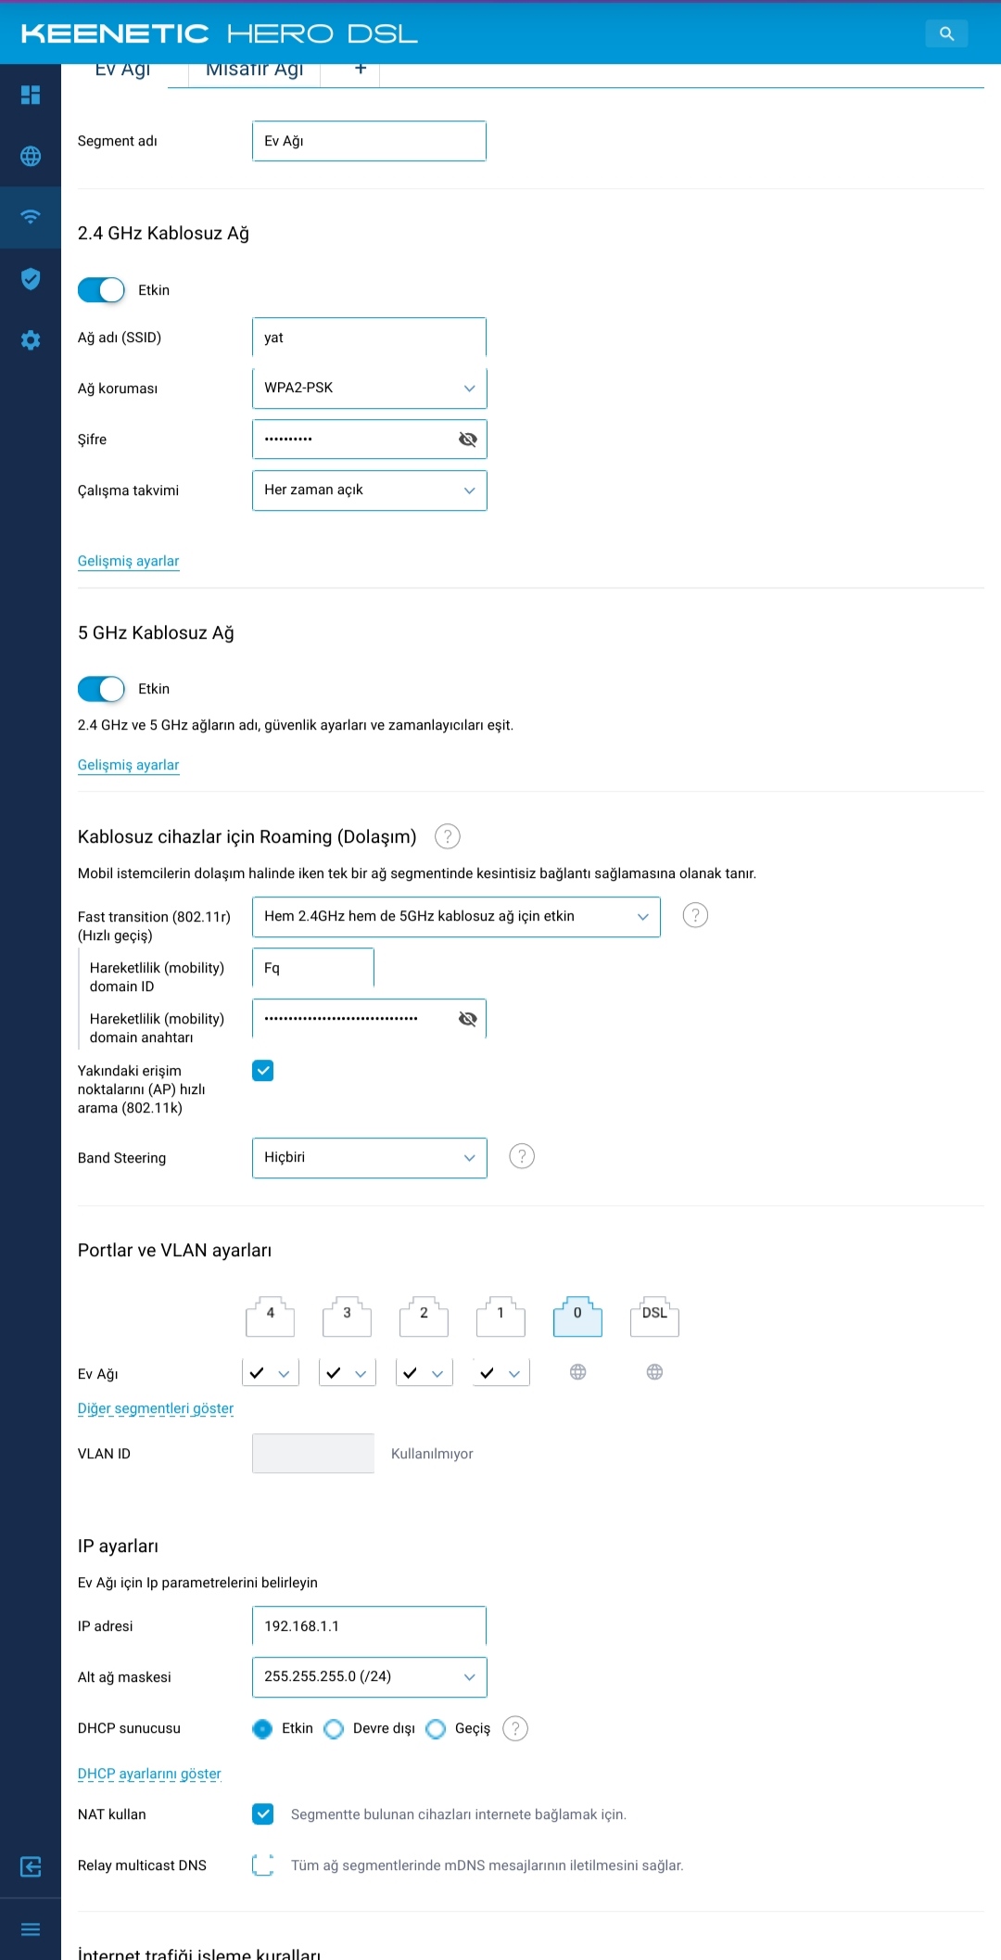The width and height of the screenshot is (1001, 1960).
Task: Toggle the 802.11k fast AP scan checkbox
Action: click(263, 1071)
